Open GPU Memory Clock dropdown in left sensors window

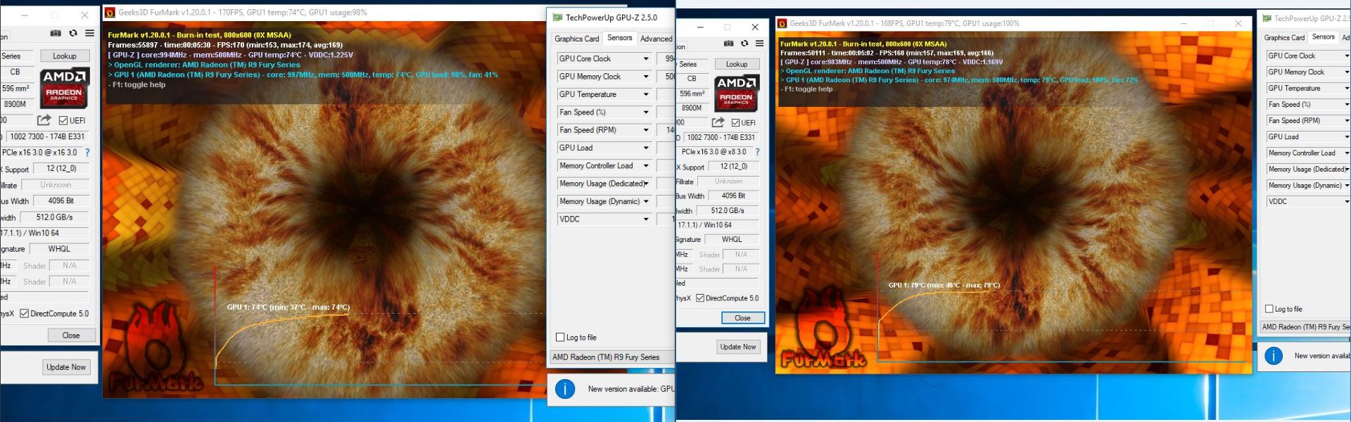point(604,77)
